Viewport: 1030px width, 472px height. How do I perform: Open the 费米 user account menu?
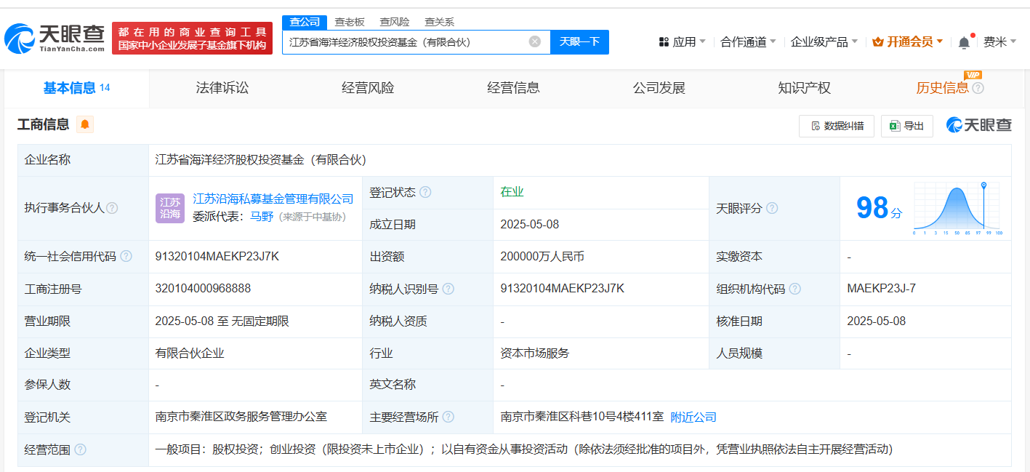pyautogui.click(x=999, y=42)
